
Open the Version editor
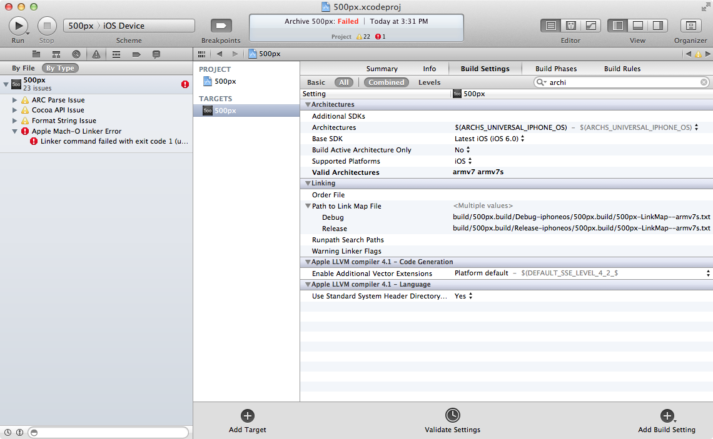tap(590, 26)
